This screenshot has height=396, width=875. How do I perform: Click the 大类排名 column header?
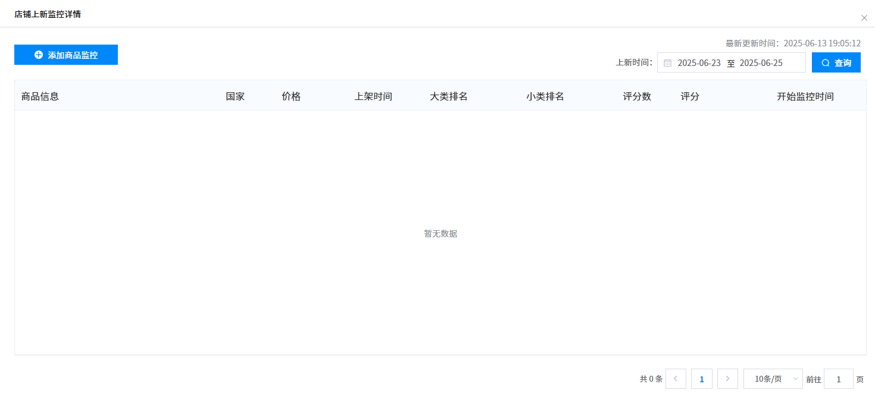coord(449,96)
